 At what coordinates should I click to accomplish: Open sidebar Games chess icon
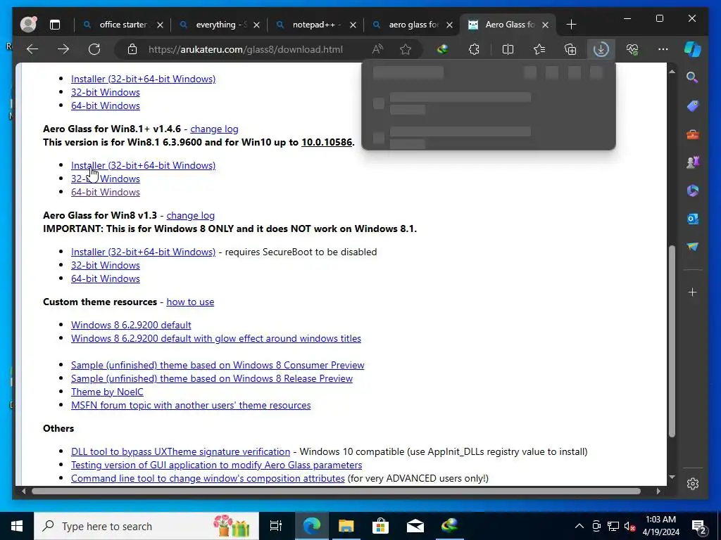(693, 162)
